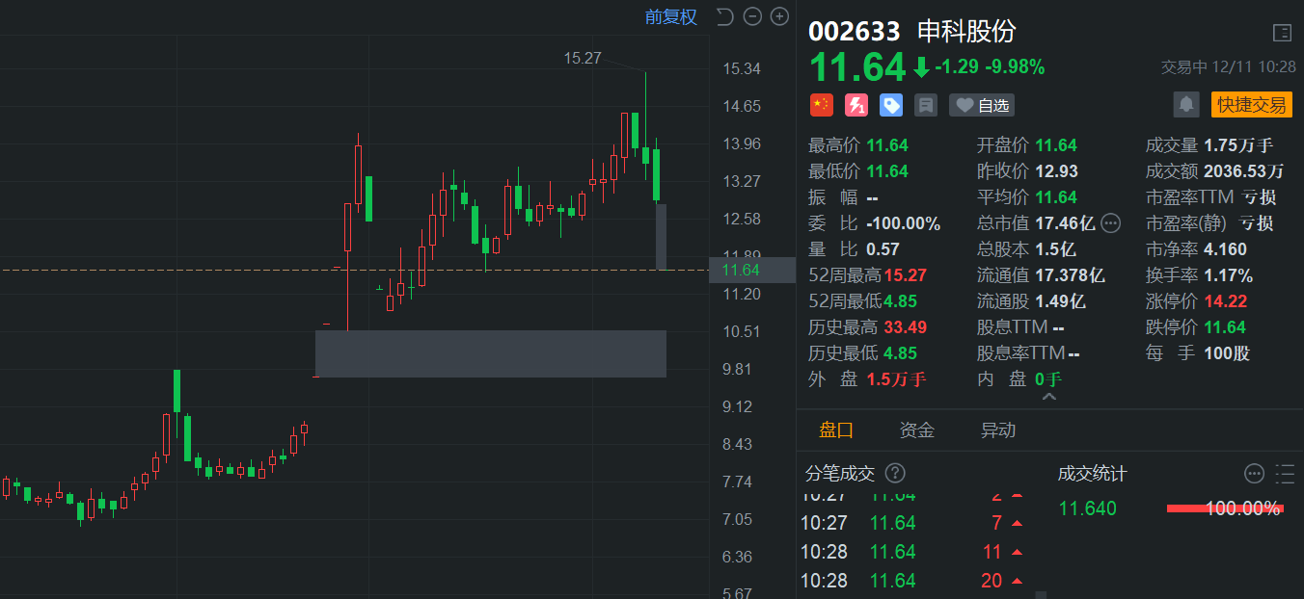Switch to the 资金 tab

pos(916,430)
